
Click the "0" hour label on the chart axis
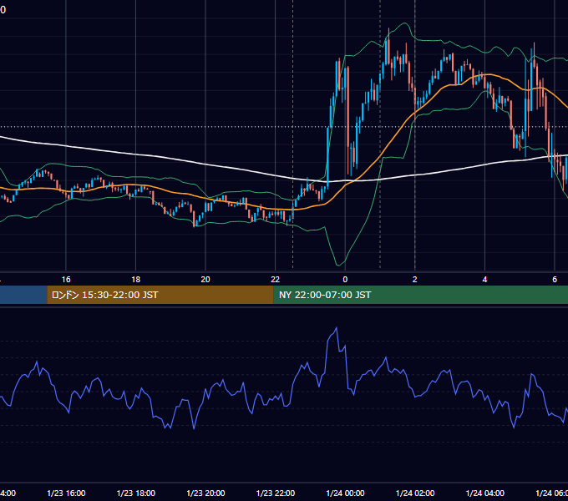345,280
